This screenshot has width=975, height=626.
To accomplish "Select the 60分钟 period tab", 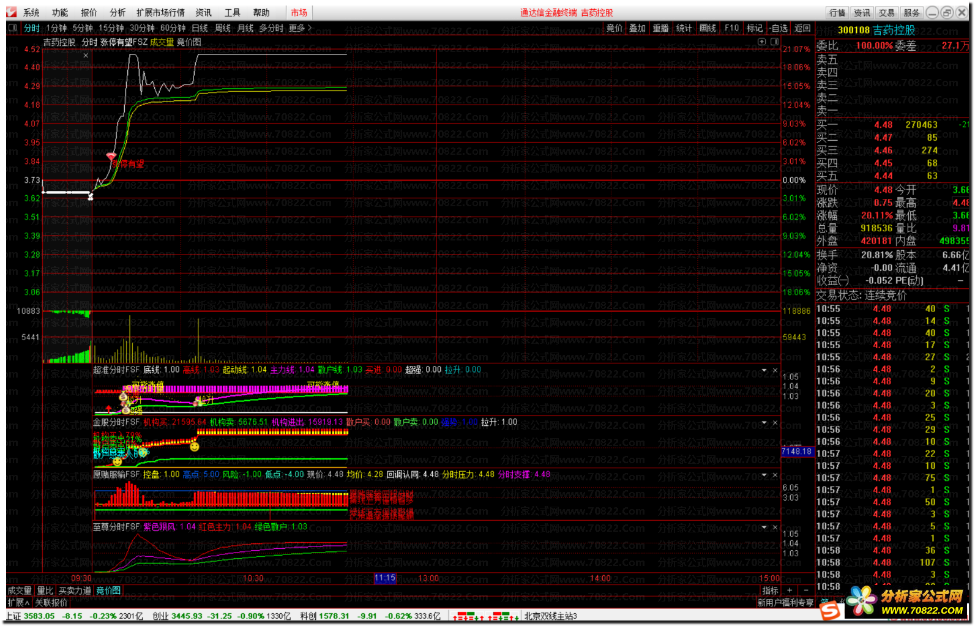I will tap(173, 28).
